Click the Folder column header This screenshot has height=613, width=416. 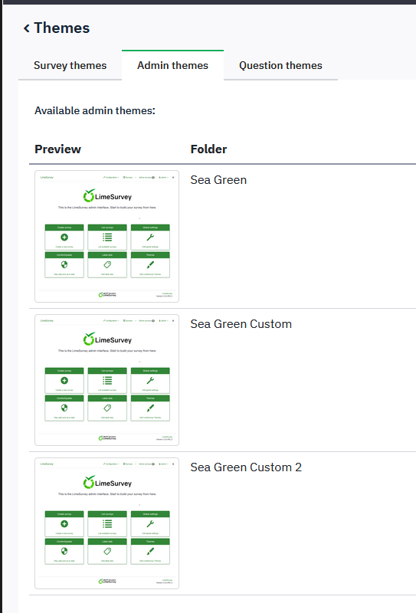pyautogui.click(x=208, y=149)
